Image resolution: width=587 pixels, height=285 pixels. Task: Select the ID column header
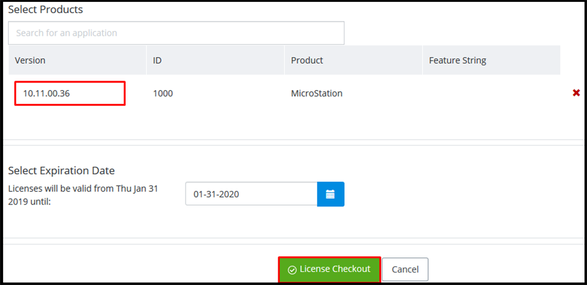point(158,60)
